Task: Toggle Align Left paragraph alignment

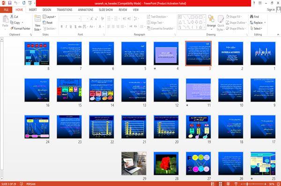Action: pos(109,27)
